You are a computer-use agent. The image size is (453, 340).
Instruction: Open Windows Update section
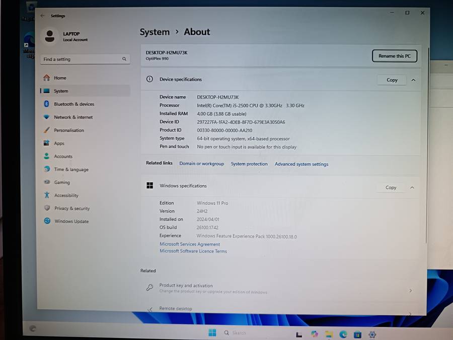coord(71,222)
